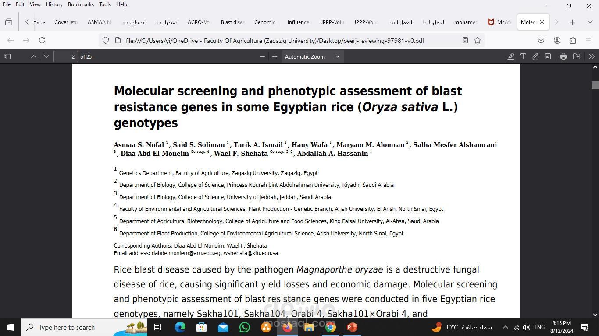This screenshot has width=599, height=336.
Task: Open the View menu
Action: (35, 4)
